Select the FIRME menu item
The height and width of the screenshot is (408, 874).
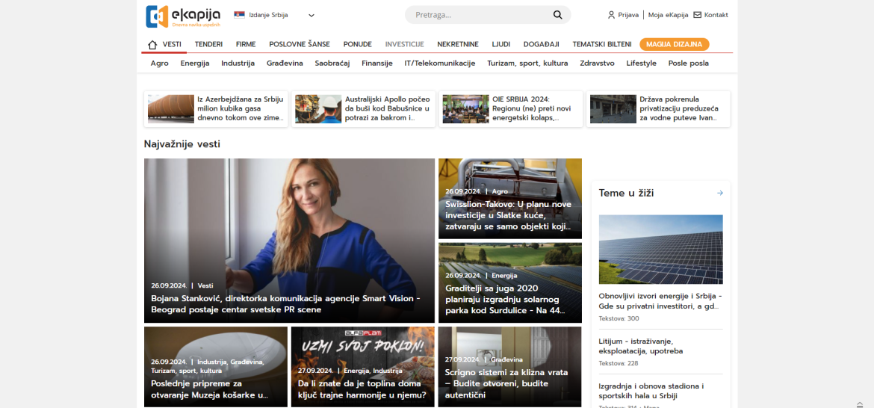click(246, 45)
